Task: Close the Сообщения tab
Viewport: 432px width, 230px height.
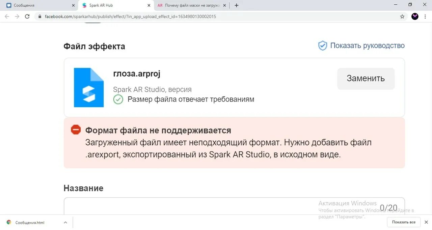Action: pos(74,5)
